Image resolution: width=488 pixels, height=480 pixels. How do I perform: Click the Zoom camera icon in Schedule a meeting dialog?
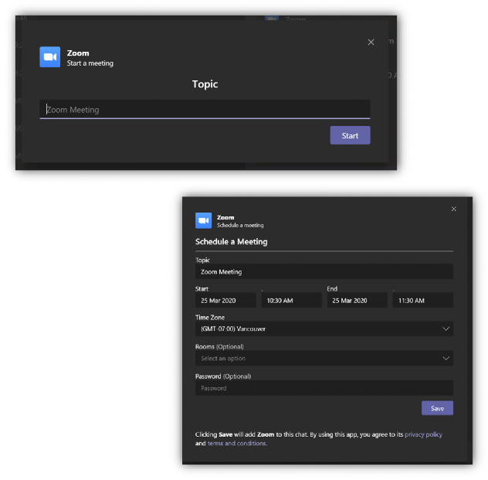pos(203,220)
